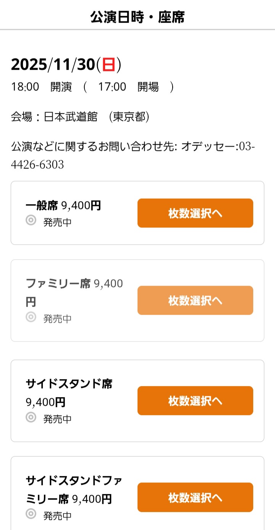The image size is (275, 530).
Task: Click the on-sale status icon under サイドスタンド席
Action: pyautogui.click(x=31, y=417)
